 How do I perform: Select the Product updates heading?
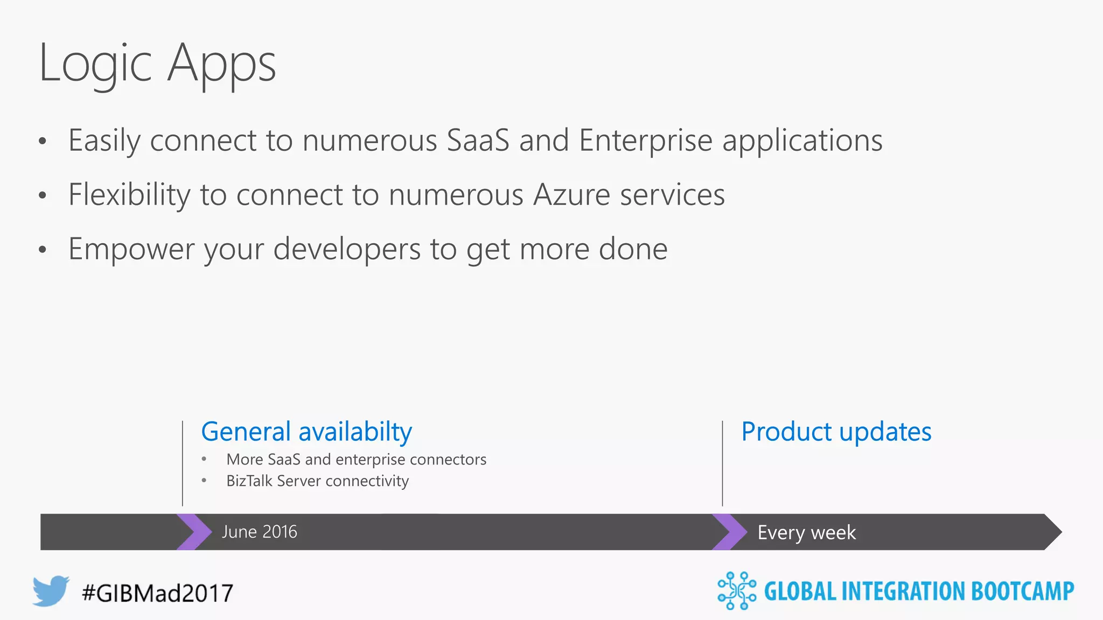pyautogui.click(x=836, y=432)
